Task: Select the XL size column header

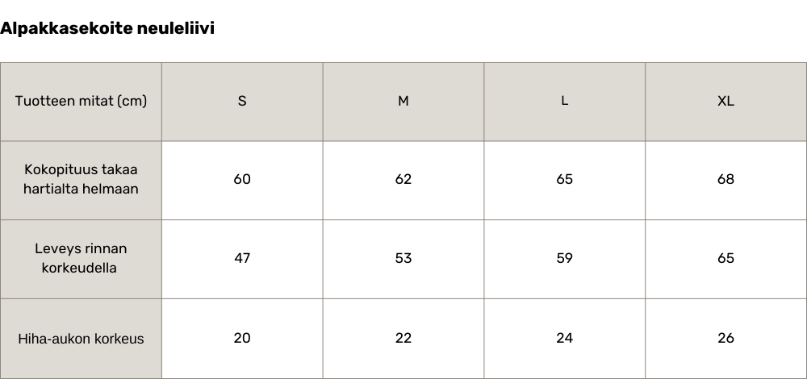Action: point(726,101)
